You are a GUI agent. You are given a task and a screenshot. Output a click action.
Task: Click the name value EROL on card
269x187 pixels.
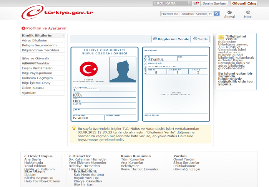point(77,101)
